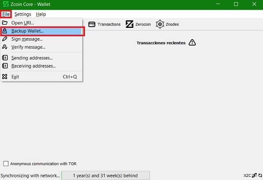Image resolution: width=263 pixels, height=180 pixels.
Task: Select Backup Wallet menu entry
Action: pyautogui.click(x=42, y=31)
